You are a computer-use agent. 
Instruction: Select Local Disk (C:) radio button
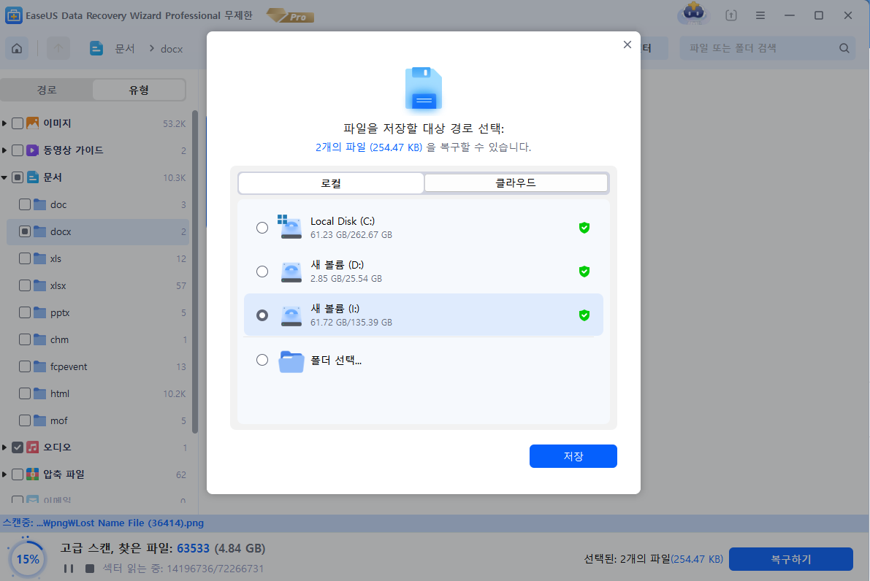(x=262, y=228)
